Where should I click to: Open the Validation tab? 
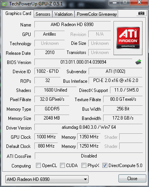pos(63,14)
